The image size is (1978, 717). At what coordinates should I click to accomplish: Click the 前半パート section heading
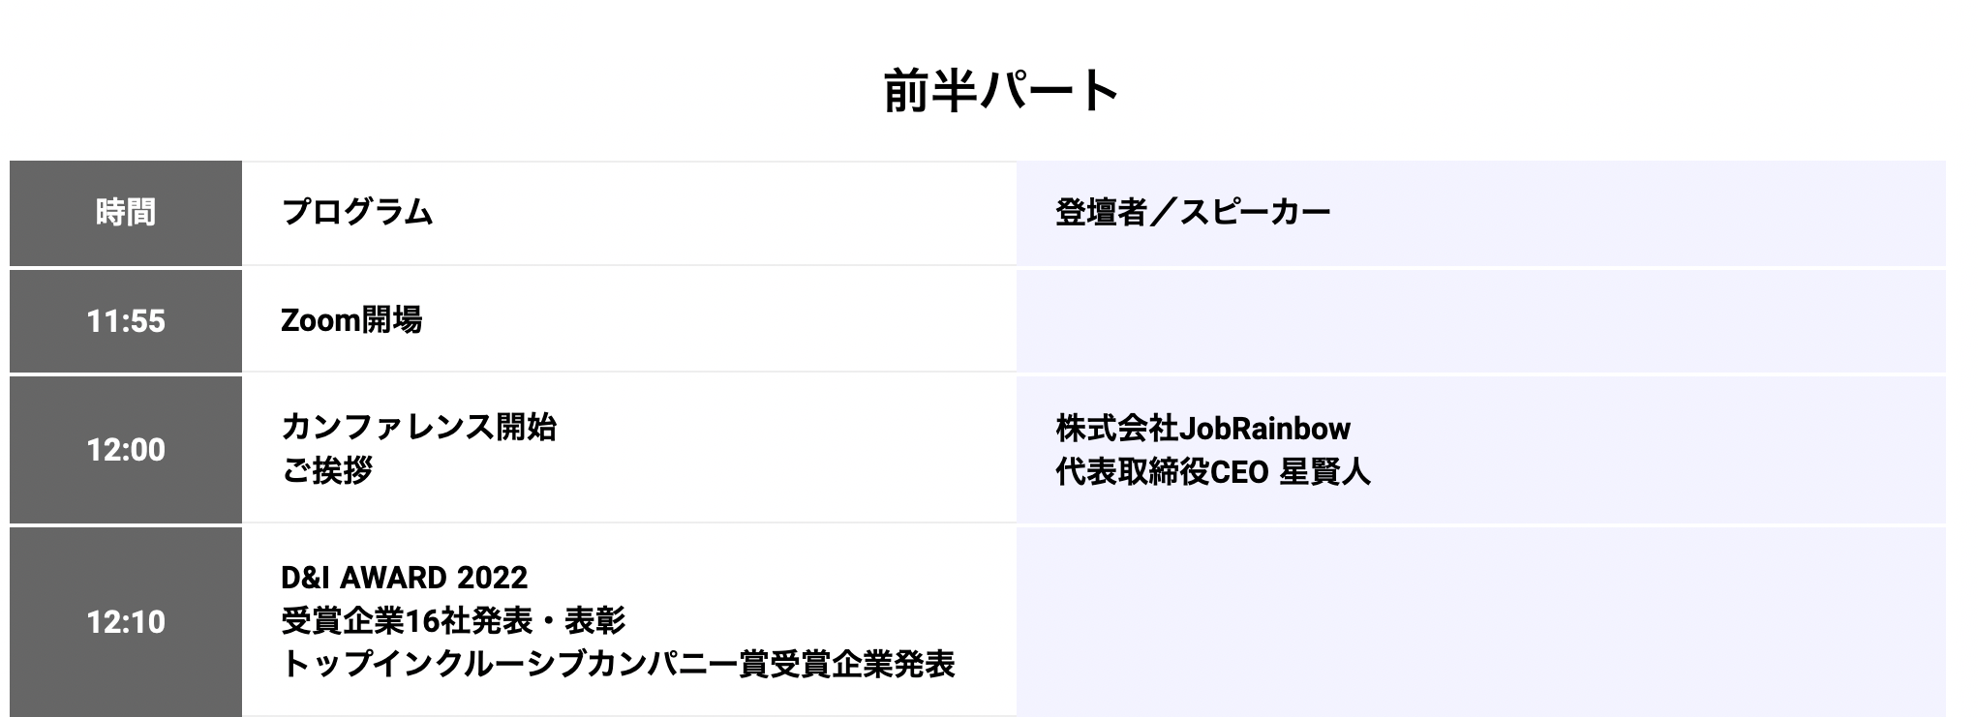(1001, 91)
